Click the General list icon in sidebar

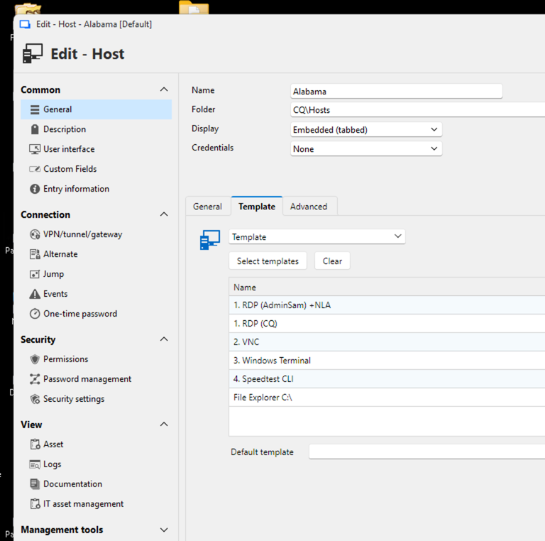[x=35, y=109]
